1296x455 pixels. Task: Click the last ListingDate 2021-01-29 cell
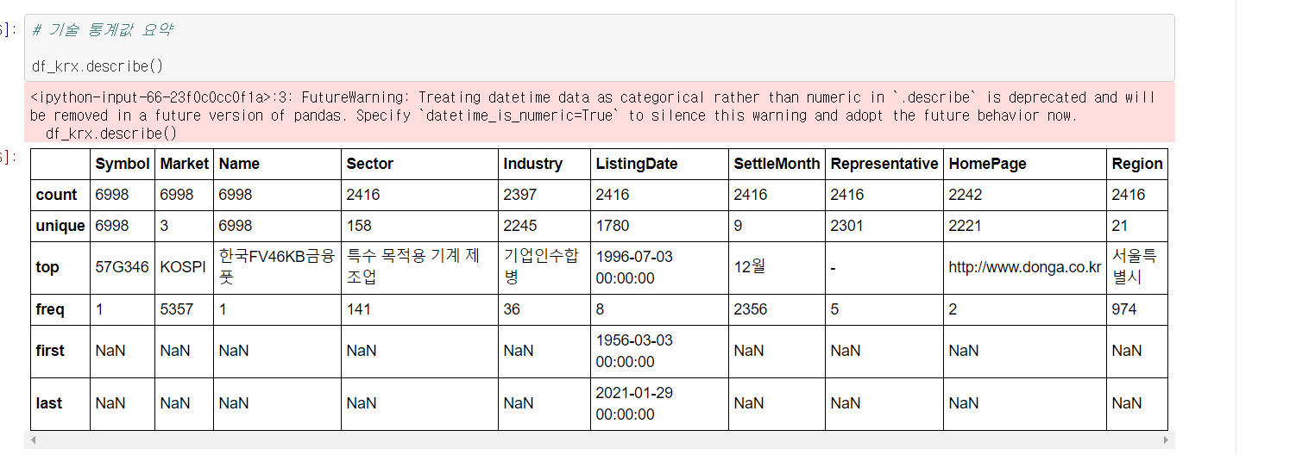[659, 403]
